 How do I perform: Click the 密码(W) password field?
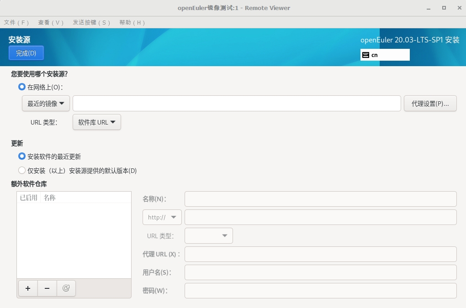(320, 291)
